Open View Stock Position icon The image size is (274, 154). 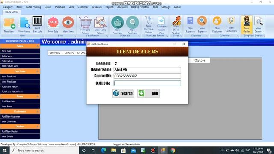pyautogui.click(x=176, y=25)
